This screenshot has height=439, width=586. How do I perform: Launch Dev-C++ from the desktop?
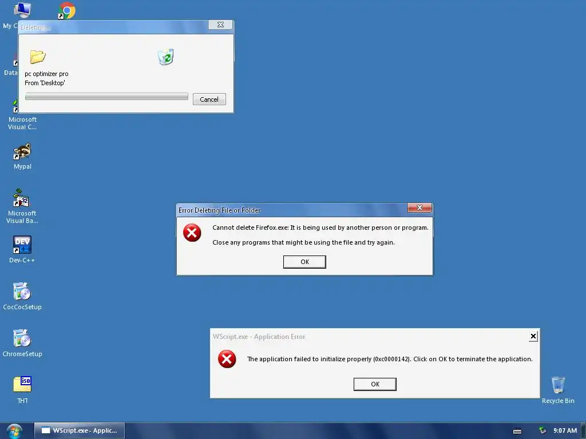click(22, 245)
